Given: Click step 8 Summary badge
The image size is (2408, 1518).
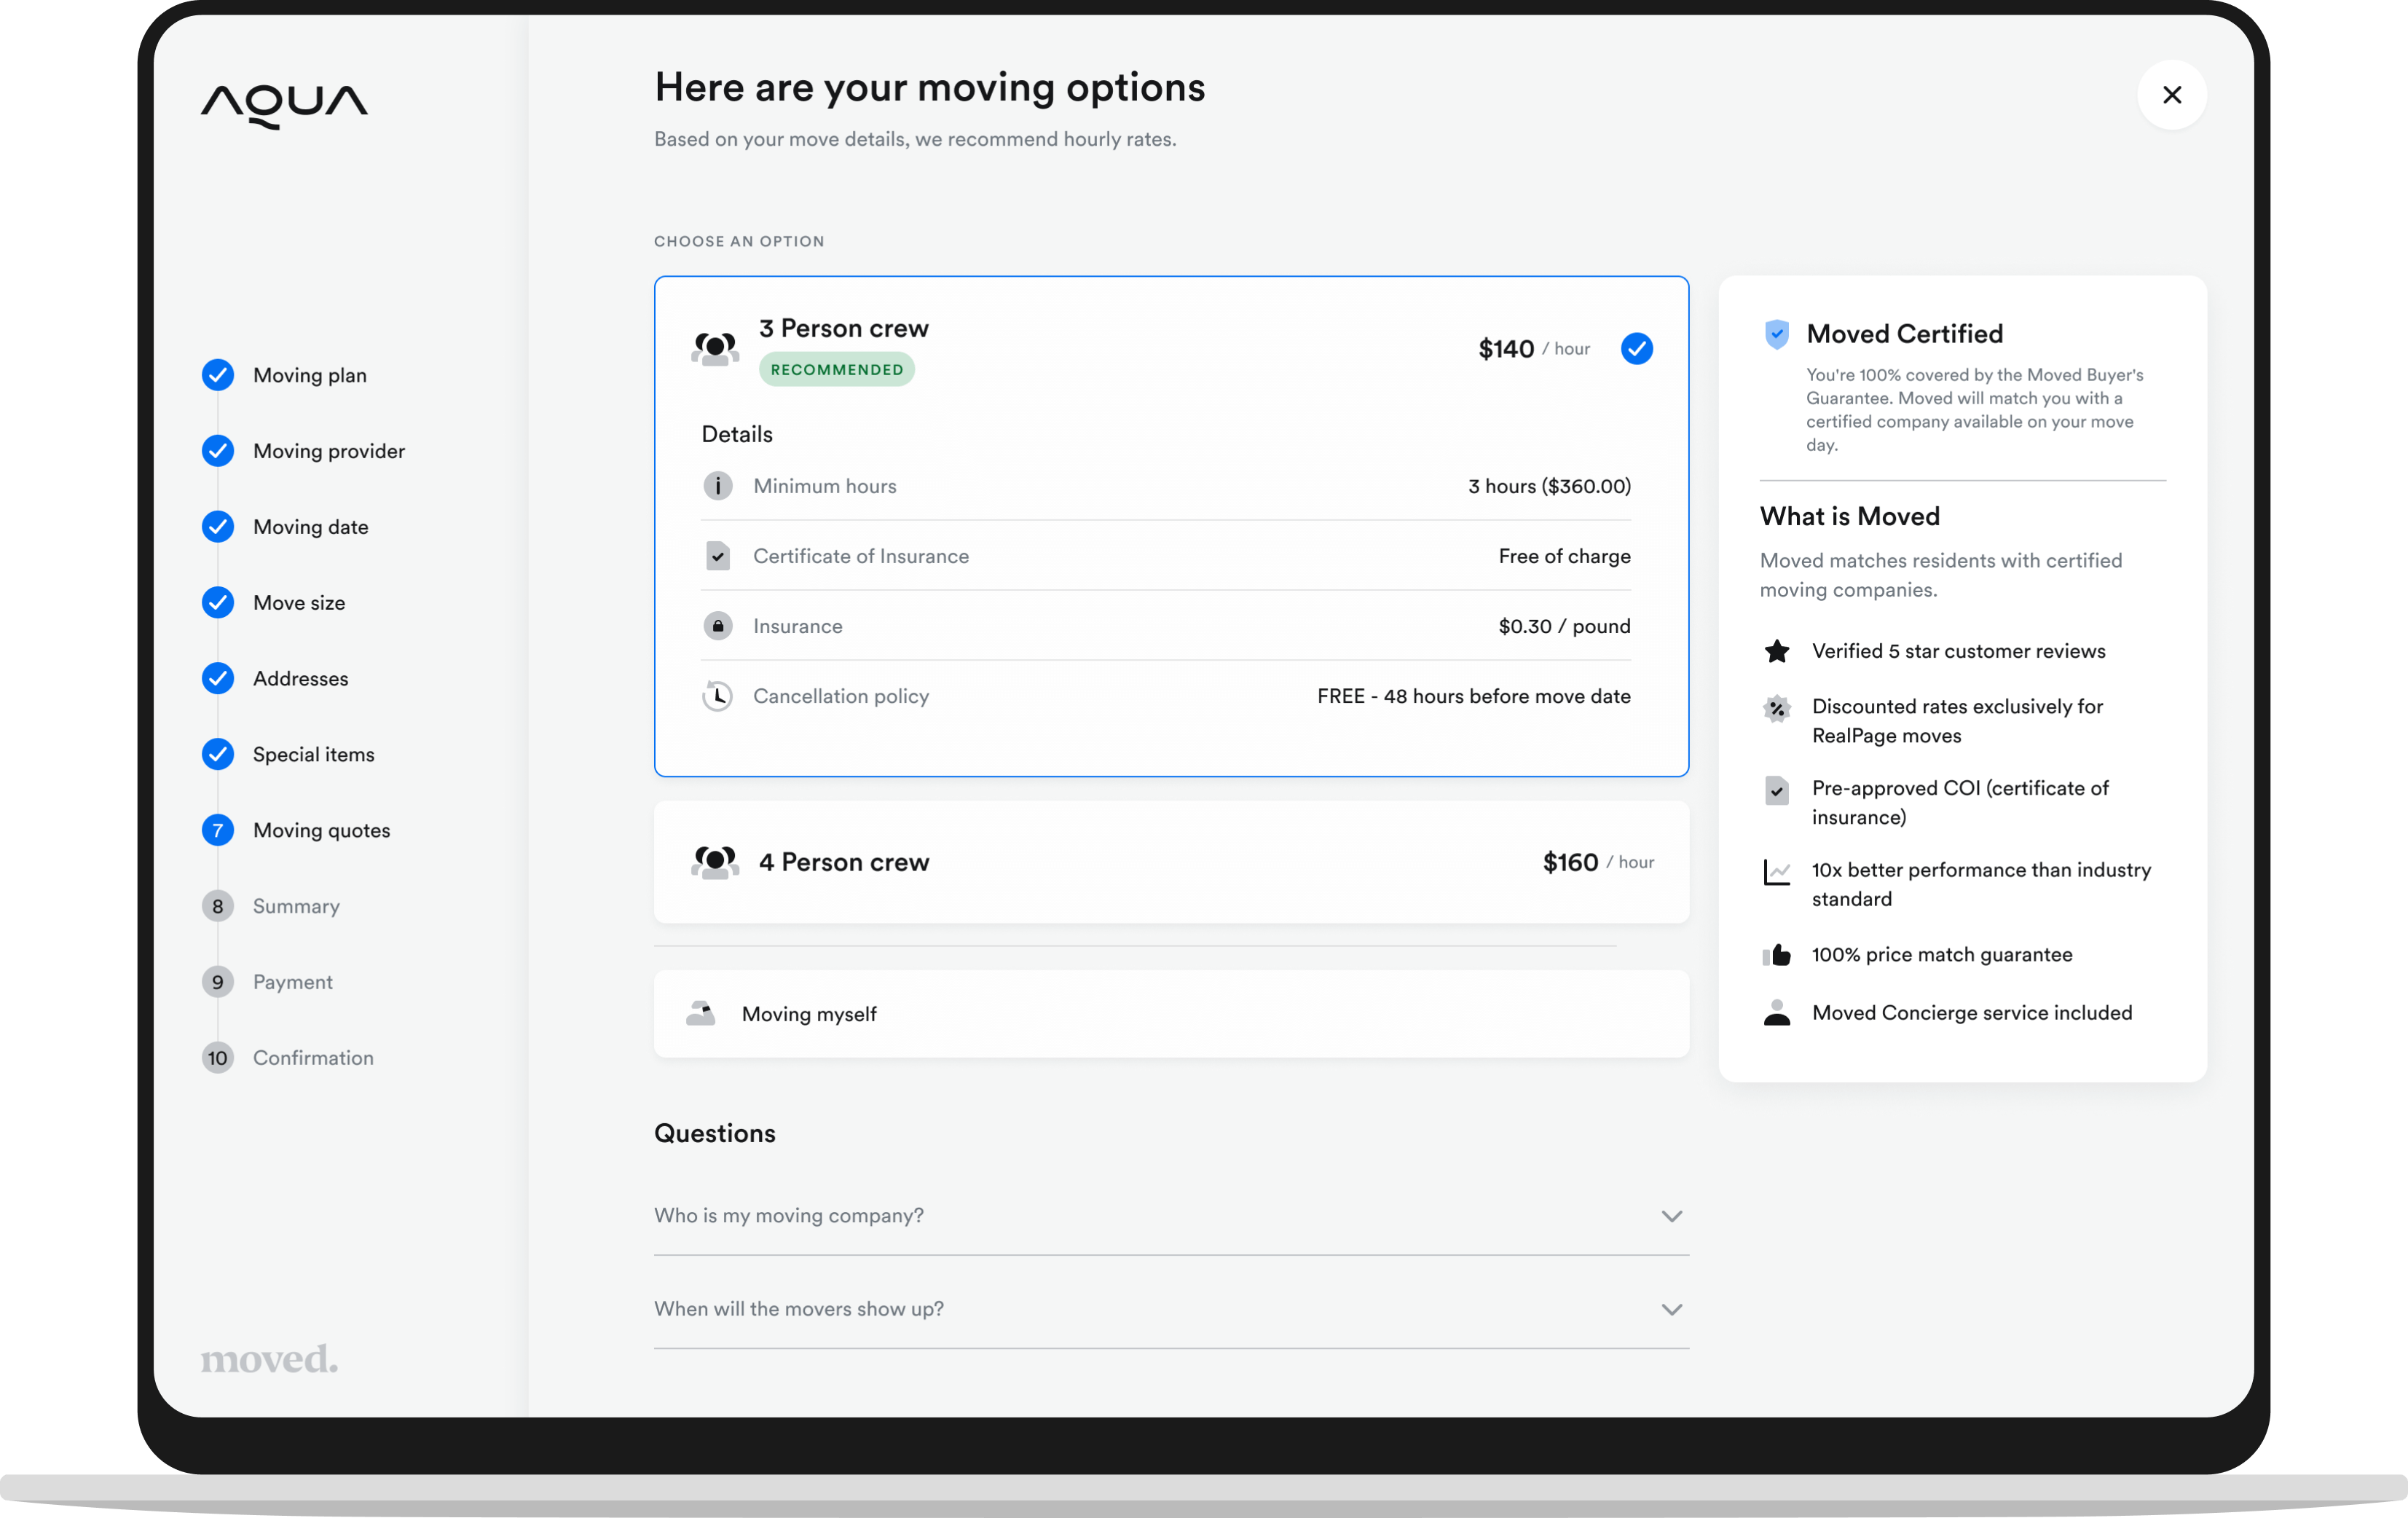Looking at the screenshot, I should 217,907.
